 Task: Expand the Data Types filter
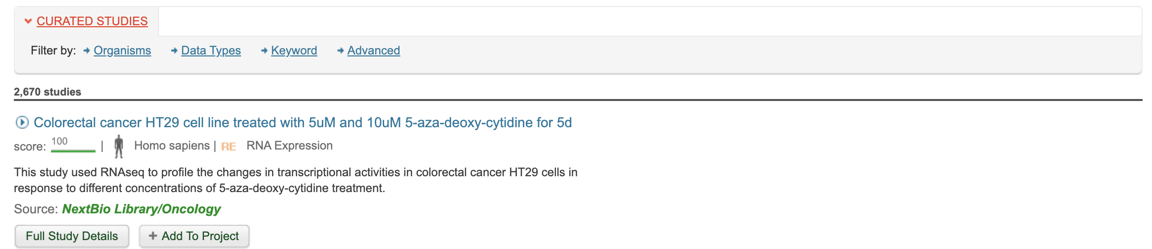pos(211,50)
